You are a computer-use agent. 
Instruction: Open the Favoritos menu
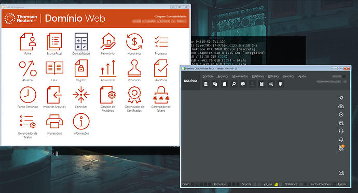288,76
